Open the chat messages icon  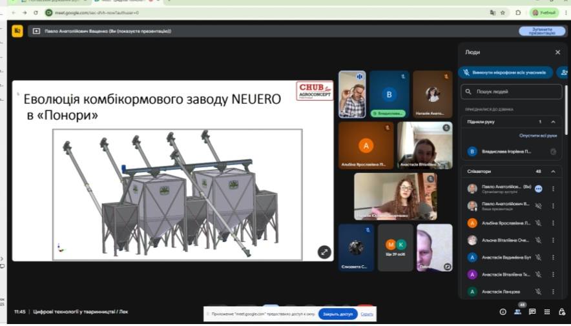532,311
